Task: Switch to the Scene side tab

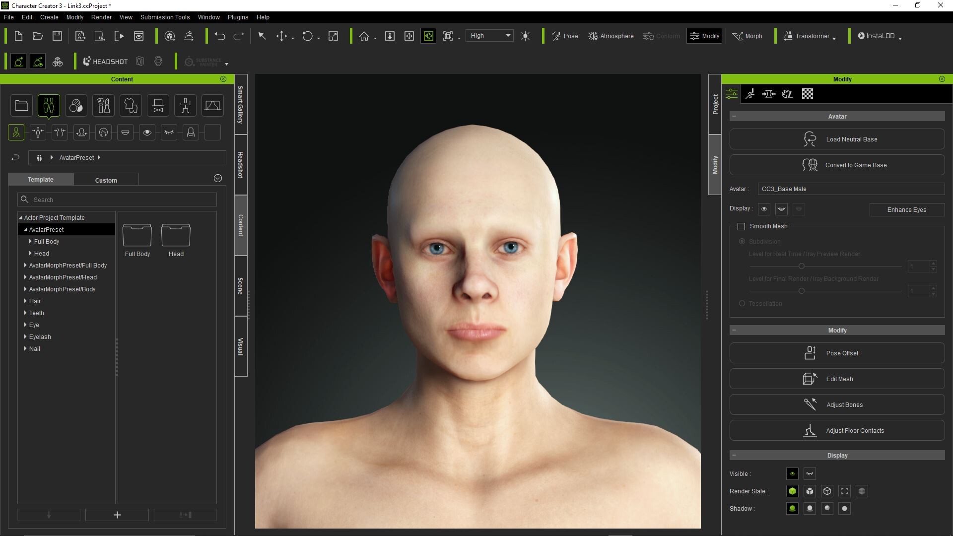Action: point(241,286)
